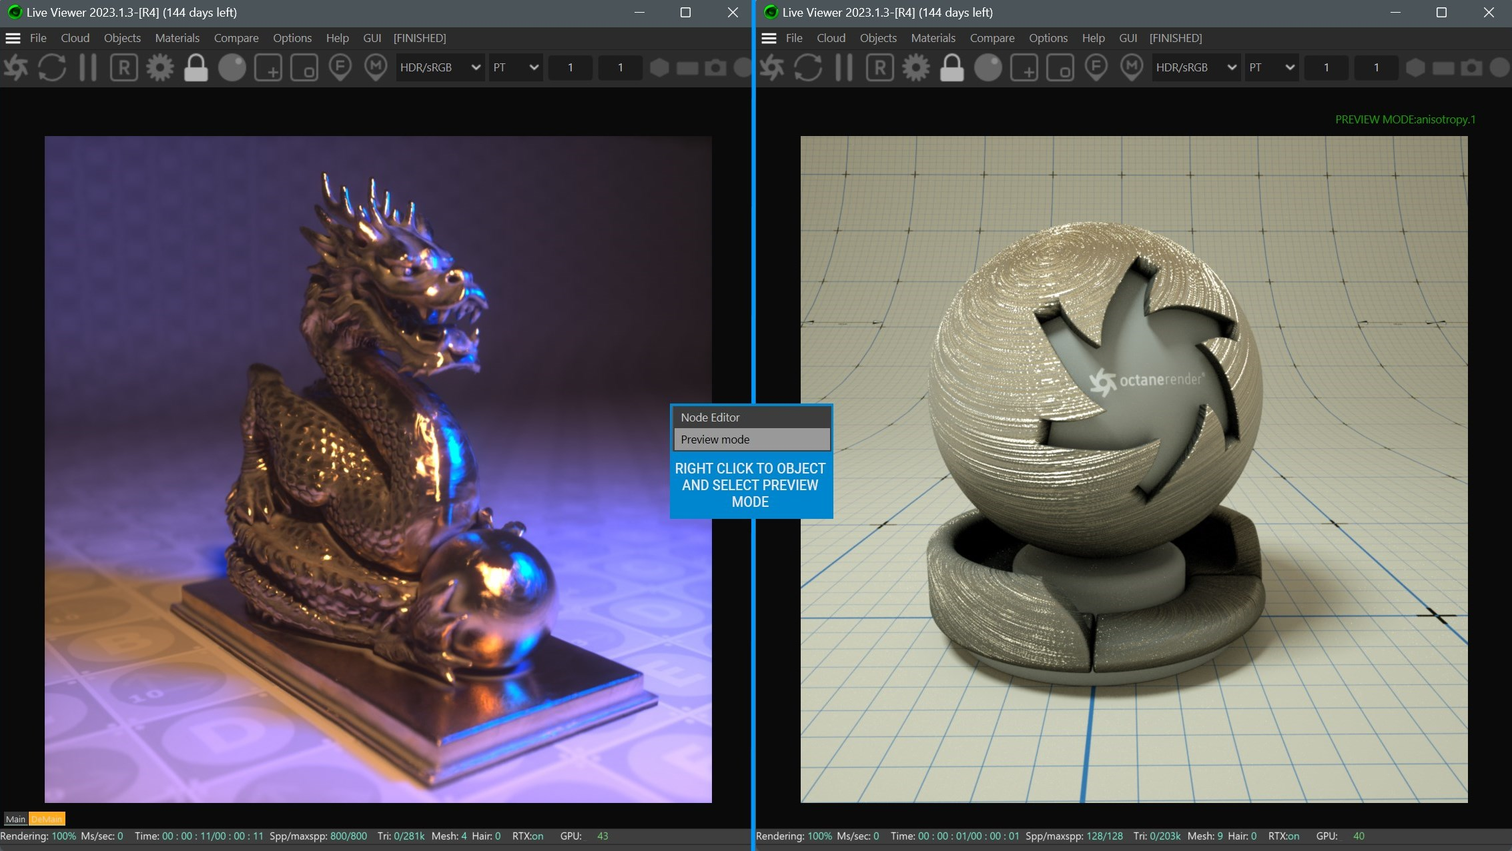Select focus picker icon in left viewer
This screenshot has height=851, width=1512.
click(x=340, y=67)
